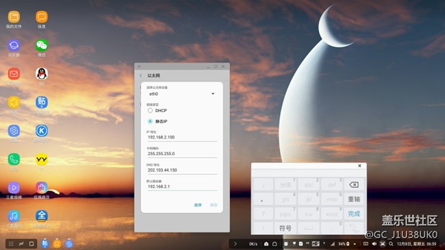Go back using arrow beside 以太网
Screen dimensions: 445x250
click(141, 76)
